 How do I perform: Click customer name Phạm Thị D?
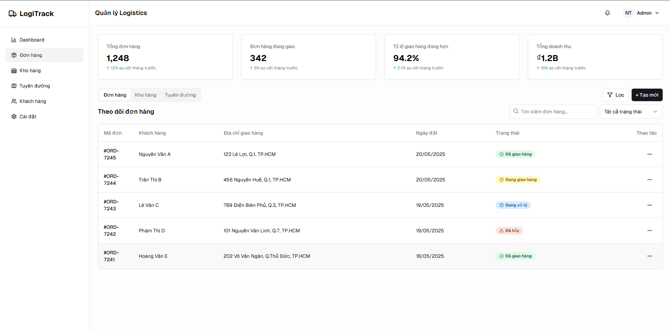point(152,231)
